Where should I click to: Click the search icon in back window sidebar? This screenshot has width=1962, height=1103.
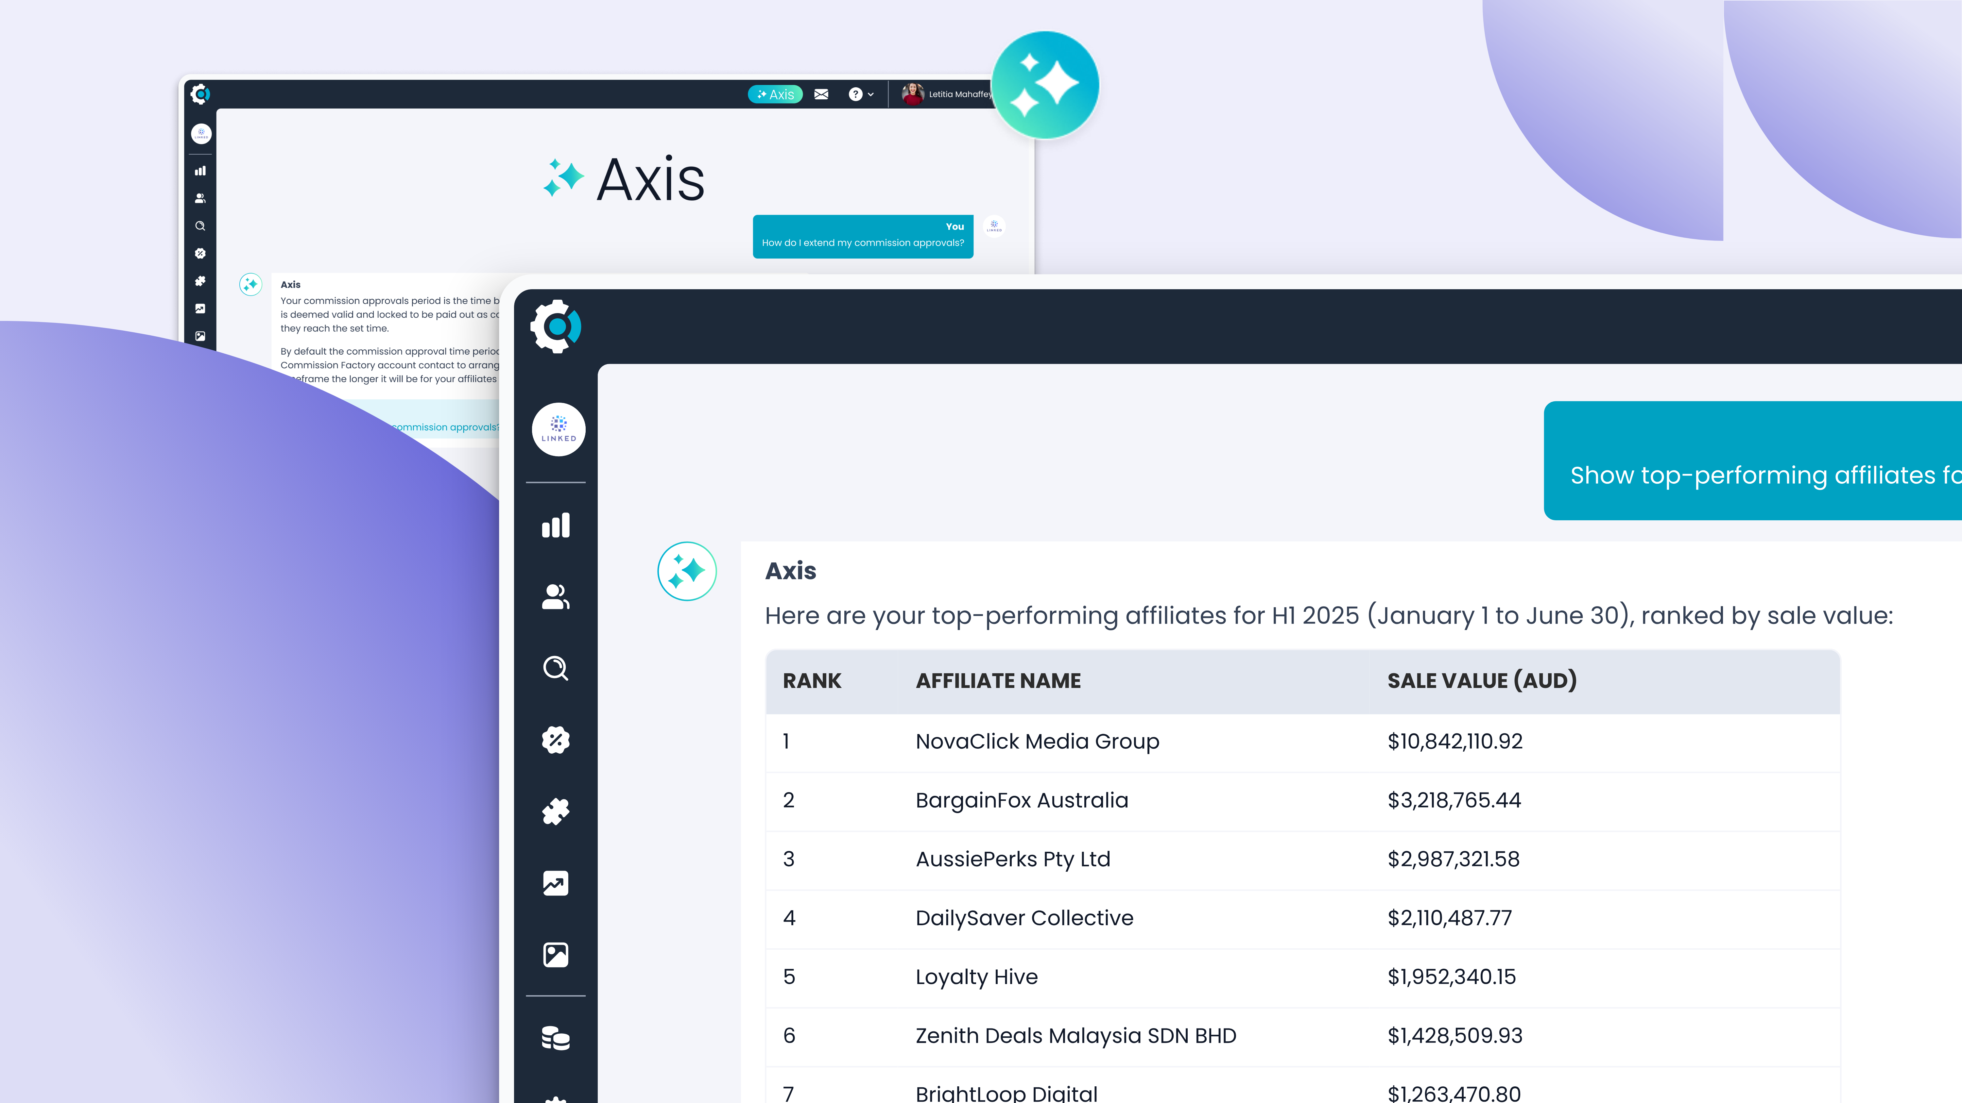[x=200, y=226]
